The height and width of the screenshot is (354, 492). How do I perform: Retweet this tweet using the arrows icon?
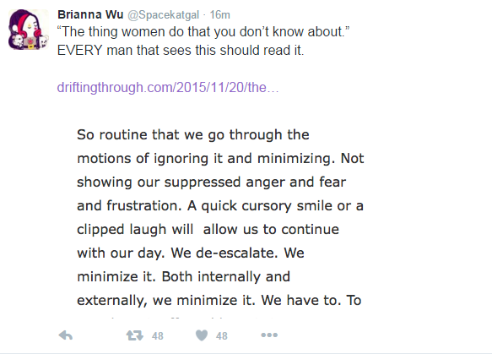pyautogui.click(x=135, y=335)
